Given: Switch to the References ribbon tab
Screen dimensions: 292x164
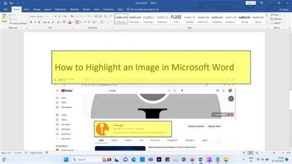Looking at the screenshot, I should [60, 9].
